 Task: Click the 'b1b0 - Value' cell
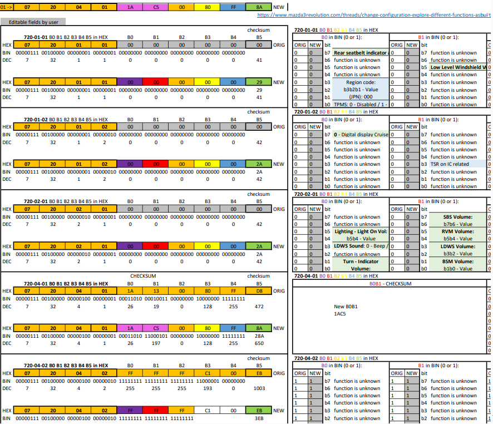pyautogui.click(x=458, y=269)
